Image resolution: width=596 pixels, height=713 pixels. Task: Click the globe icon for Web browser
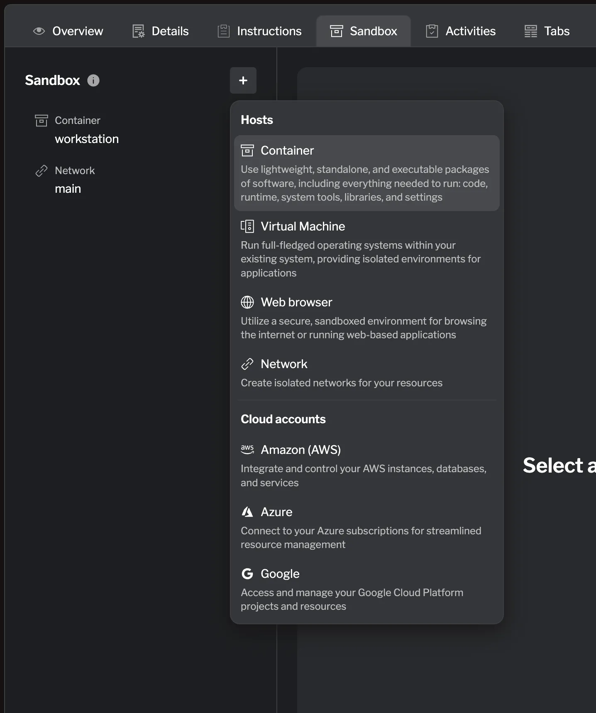point(247,302)
